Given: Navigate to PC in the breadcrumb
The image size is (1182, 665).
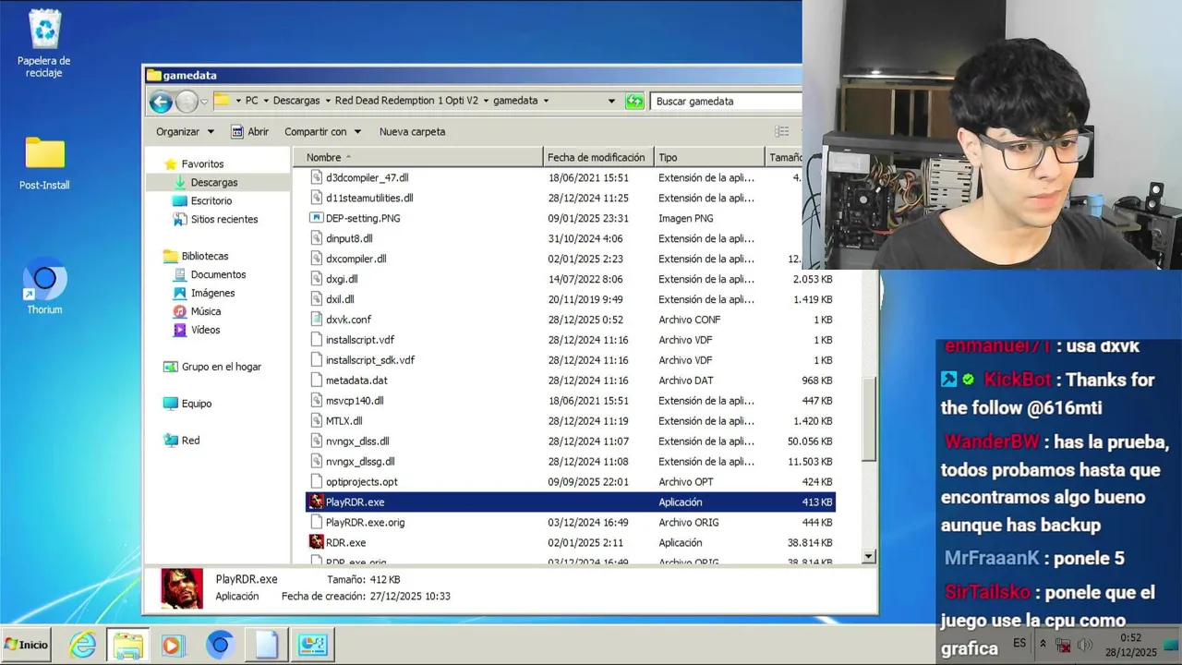Looking at the screenshot, I should click(x=251, y=101).
